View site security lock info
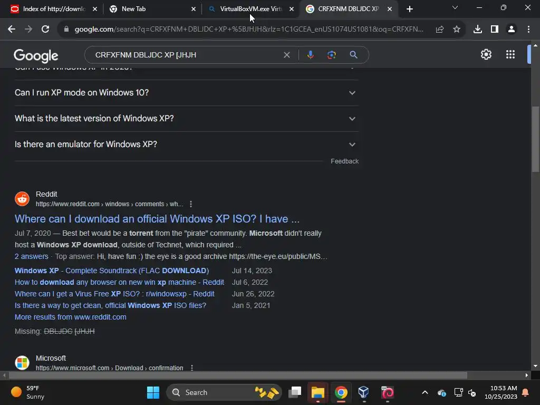 click(x=66, y=30)
